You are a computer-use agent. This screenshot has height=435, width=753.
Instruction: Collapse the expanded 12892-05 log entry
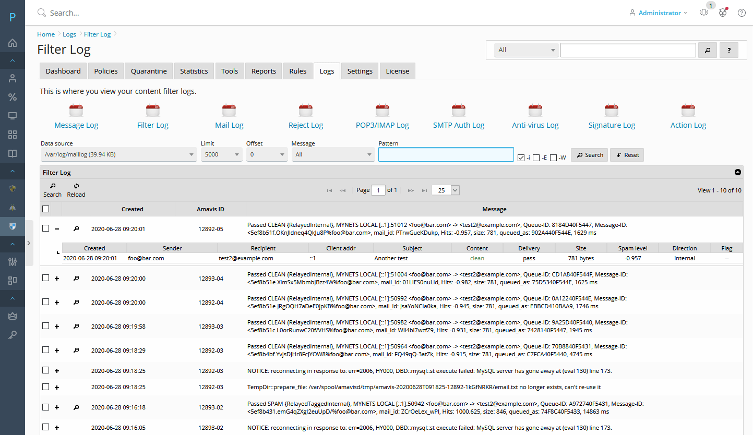point(57,228)
